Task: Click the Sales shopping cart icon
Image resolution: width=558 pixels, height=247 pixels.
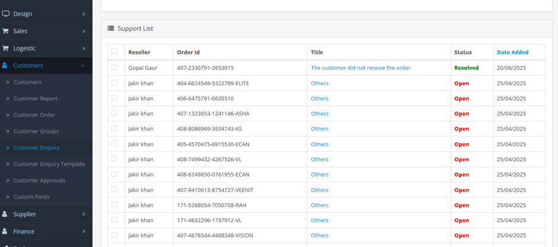Action: coord(6,31)
